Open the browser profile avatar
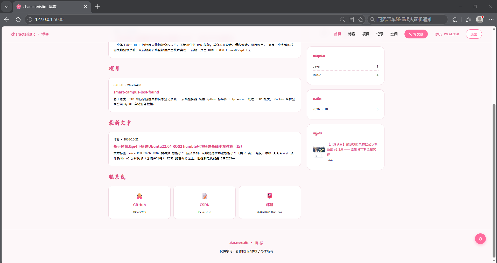Screen dimensions: 497x263 click(x=480, y=19)
